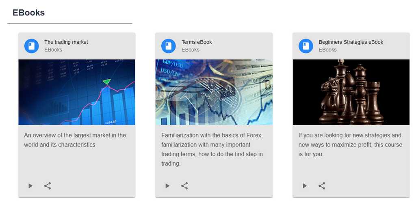This screenshot has width=416, height=205.
Task: Share the Beginners Strategies eBook
Action: (322, 186)
